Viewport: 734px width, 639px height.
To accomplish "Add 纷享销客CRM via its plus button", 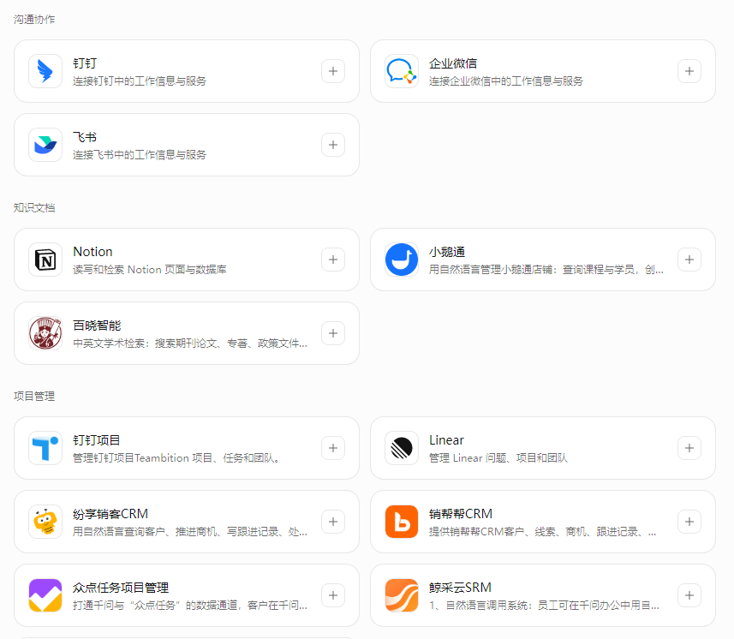I will (333, 522).
